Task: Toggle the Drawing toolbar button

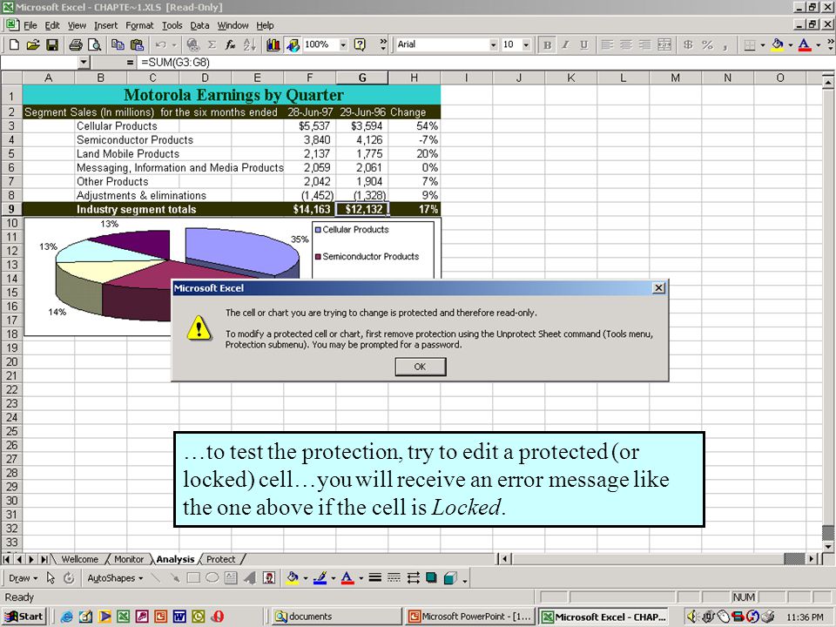Action: pos(293,44)
